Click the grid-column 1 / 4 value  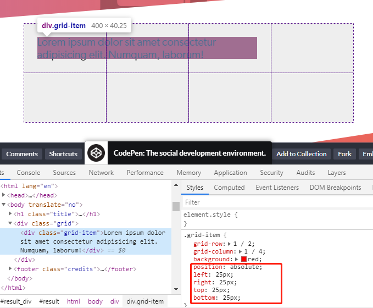click(x=254, y=251)
